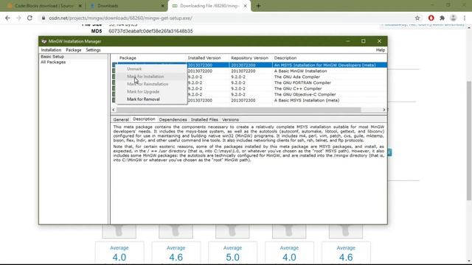
Task: Reload the osdn.net page
Action: (x=29, y=18)
